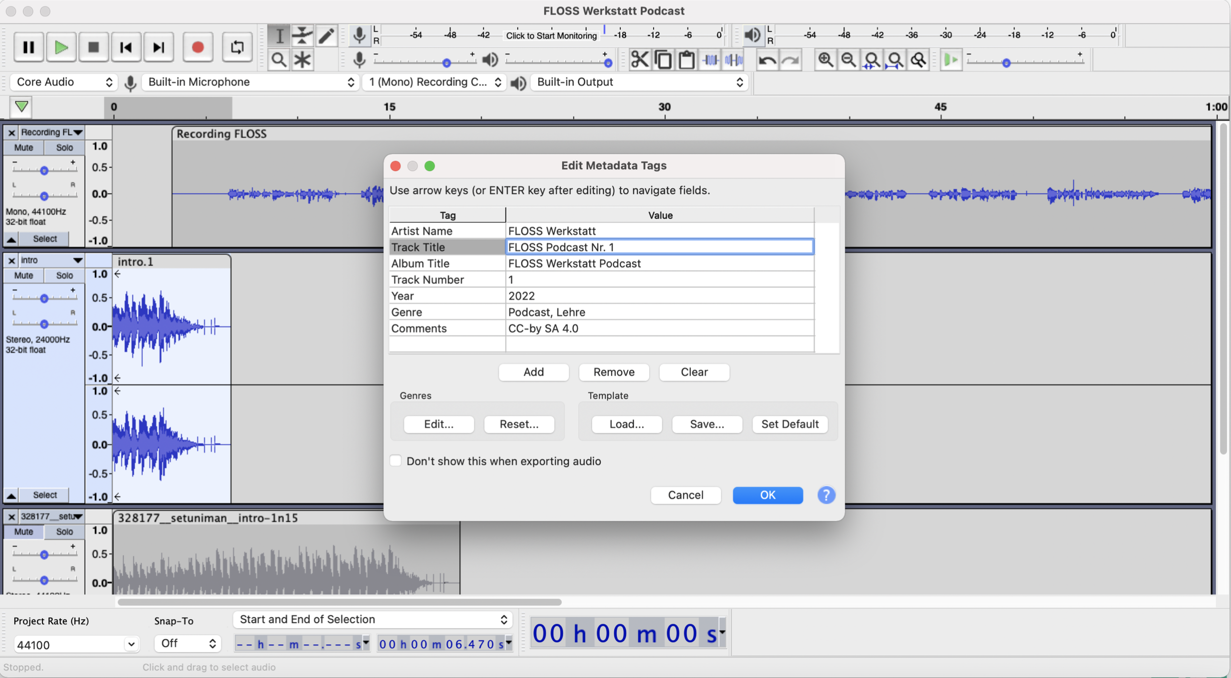Mute the 328177_setuniman track
1231x678 pixels.
[24, 532]
